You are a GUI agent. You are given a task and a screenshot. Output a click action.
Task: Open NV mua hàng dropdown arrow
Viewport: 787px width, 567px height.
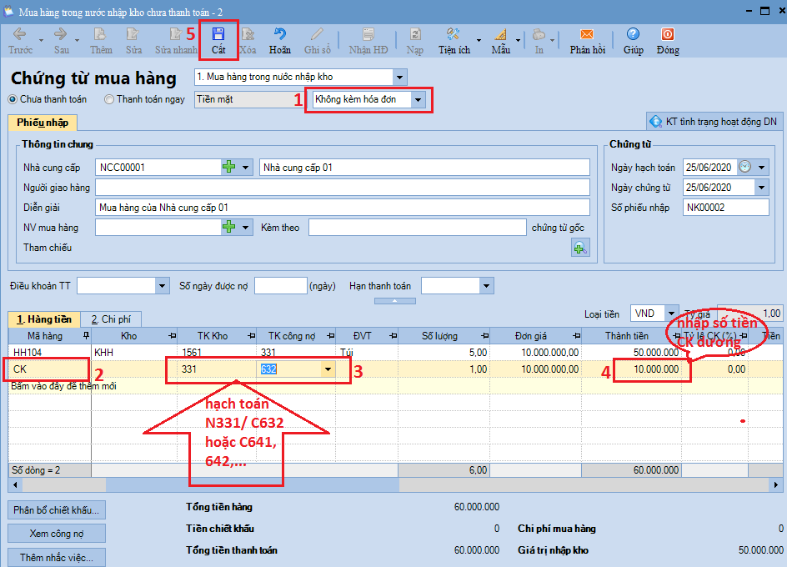click(245, 228)
